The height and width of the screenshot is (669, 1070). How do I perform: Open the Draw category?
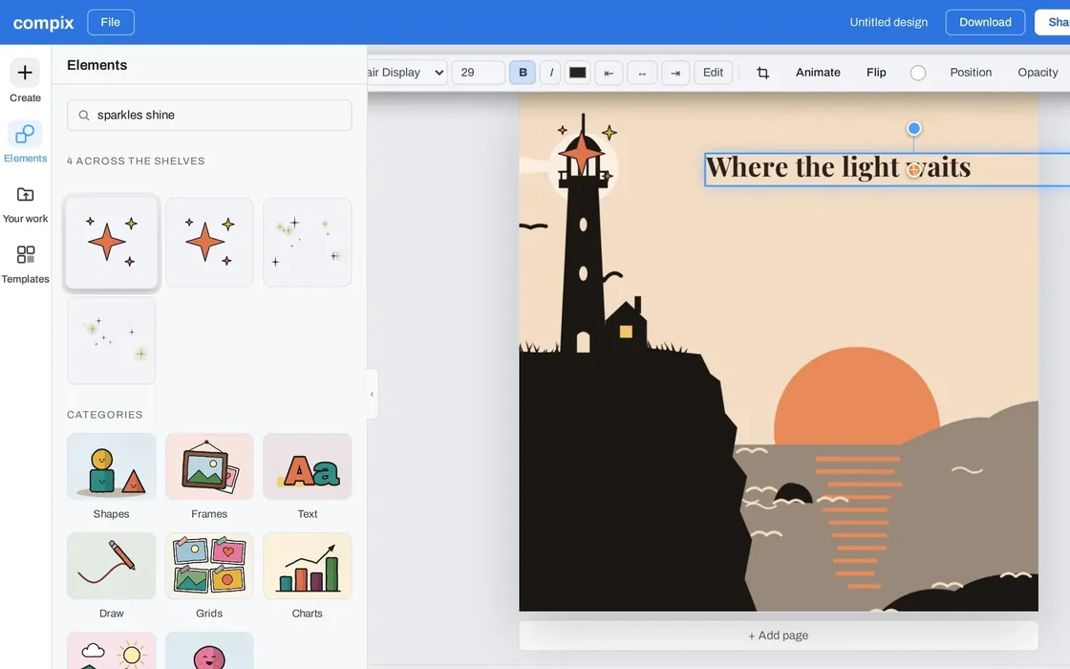(x=111, y=566)
